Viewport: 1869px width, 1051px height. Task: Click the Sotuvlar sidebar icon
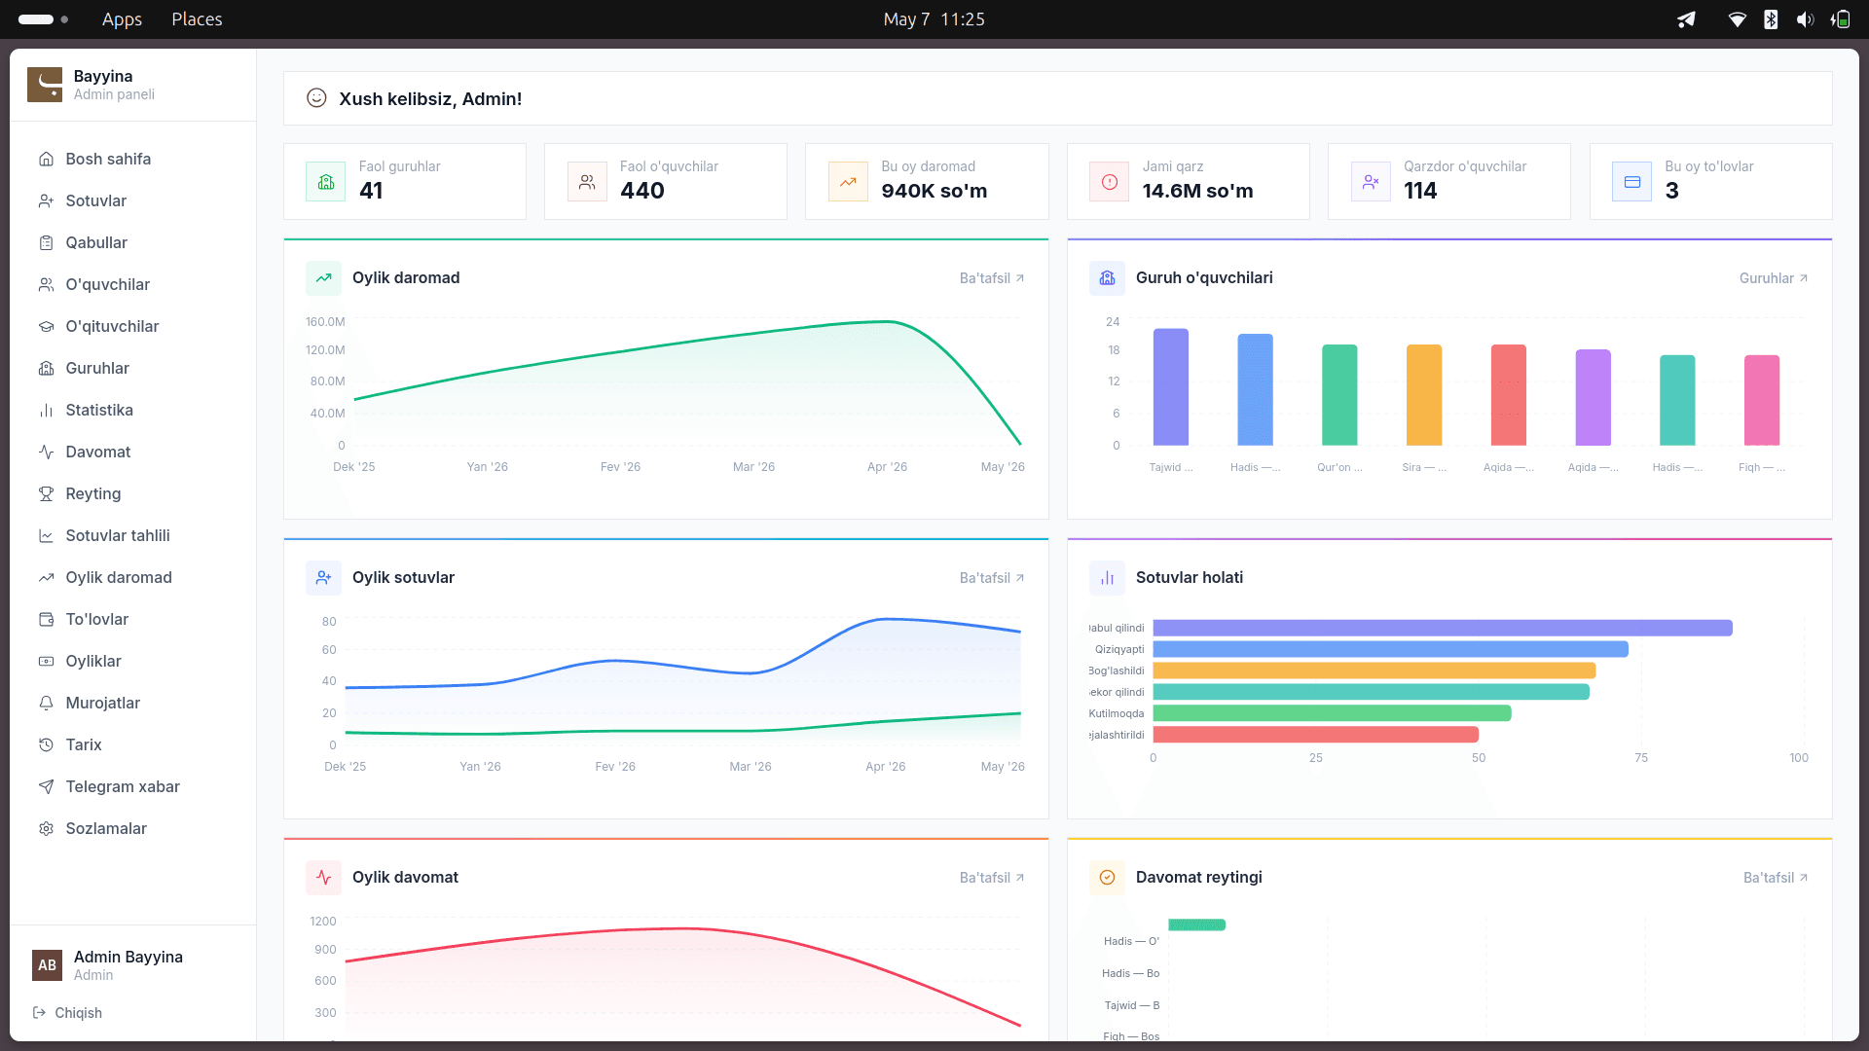point(46,200)
